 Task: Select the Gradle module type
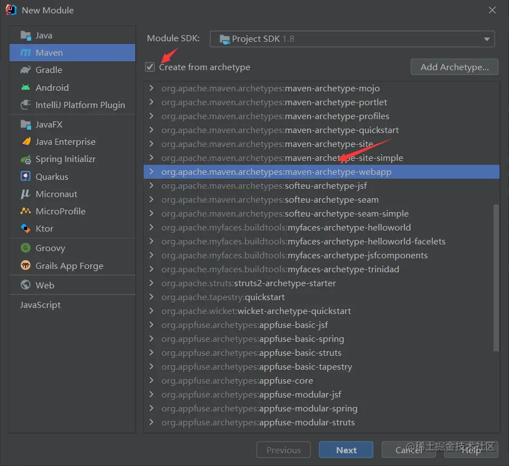(x=72, y=70)
